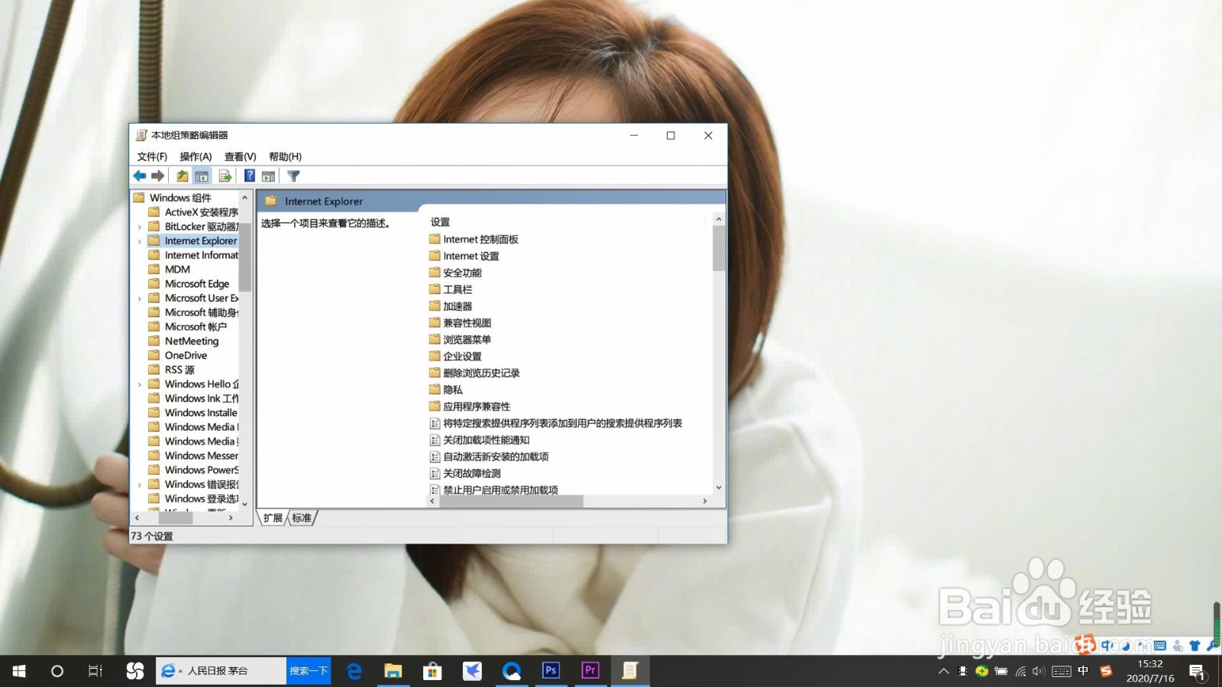The width and height of the screenshot is (1222, 687).
Task: Select Windows Ink tree folder
Action: (193, 398)
